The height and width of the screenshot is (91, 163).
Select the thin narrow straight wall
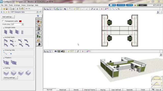click(x=22, y=32)
